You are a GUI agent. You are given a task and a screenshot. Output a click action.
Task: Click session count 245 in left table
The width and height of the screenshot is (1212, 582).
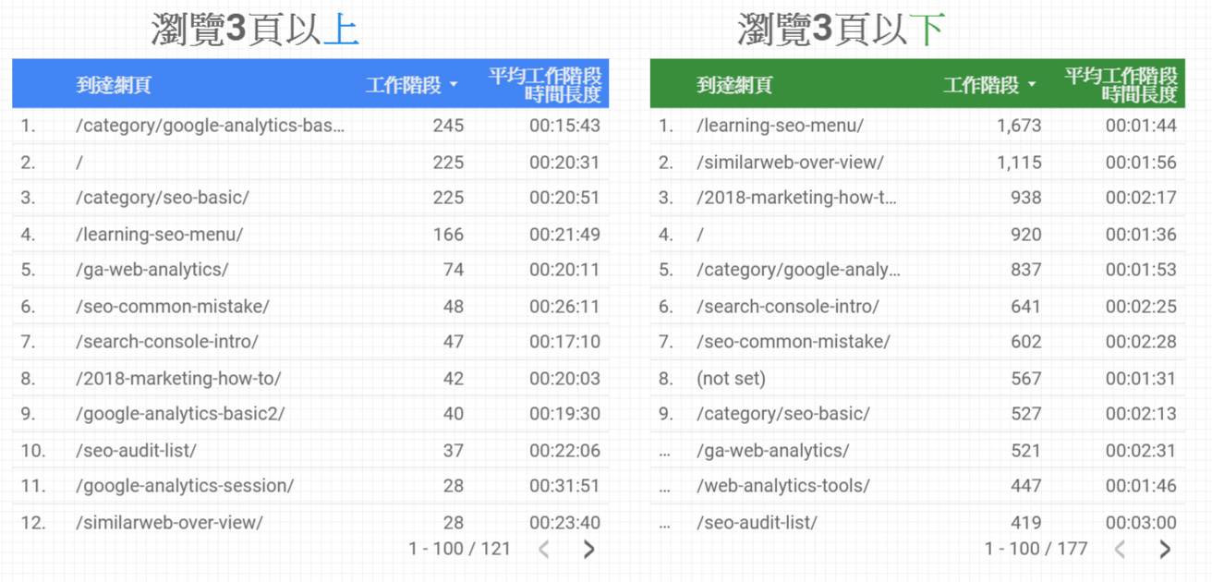click(448, 126)
